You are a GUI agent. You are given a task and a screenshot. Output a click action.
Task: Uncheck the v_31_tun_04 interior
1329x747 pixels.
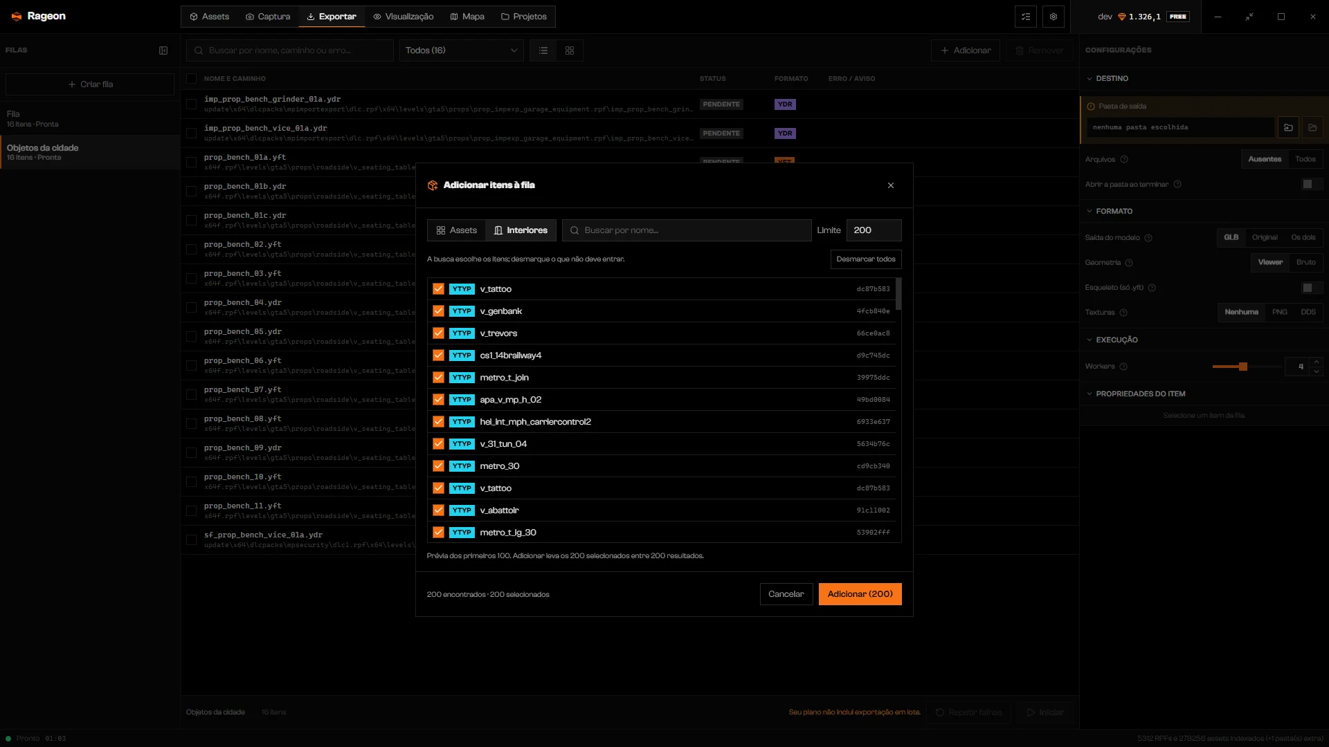click(x=438, y=444)
